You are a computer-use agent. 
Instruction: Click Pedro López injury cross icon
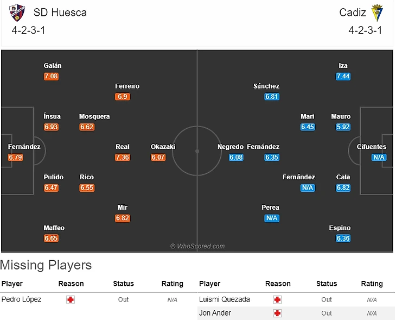(70, 299)
